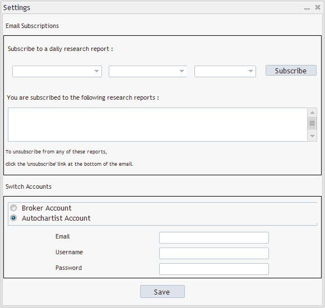
Task: Click the Settings title bar text
Action: (17, 8)
